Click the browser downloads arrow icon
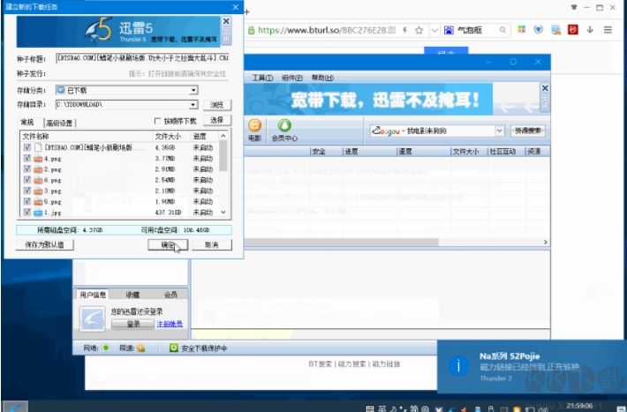 [590, 30]
